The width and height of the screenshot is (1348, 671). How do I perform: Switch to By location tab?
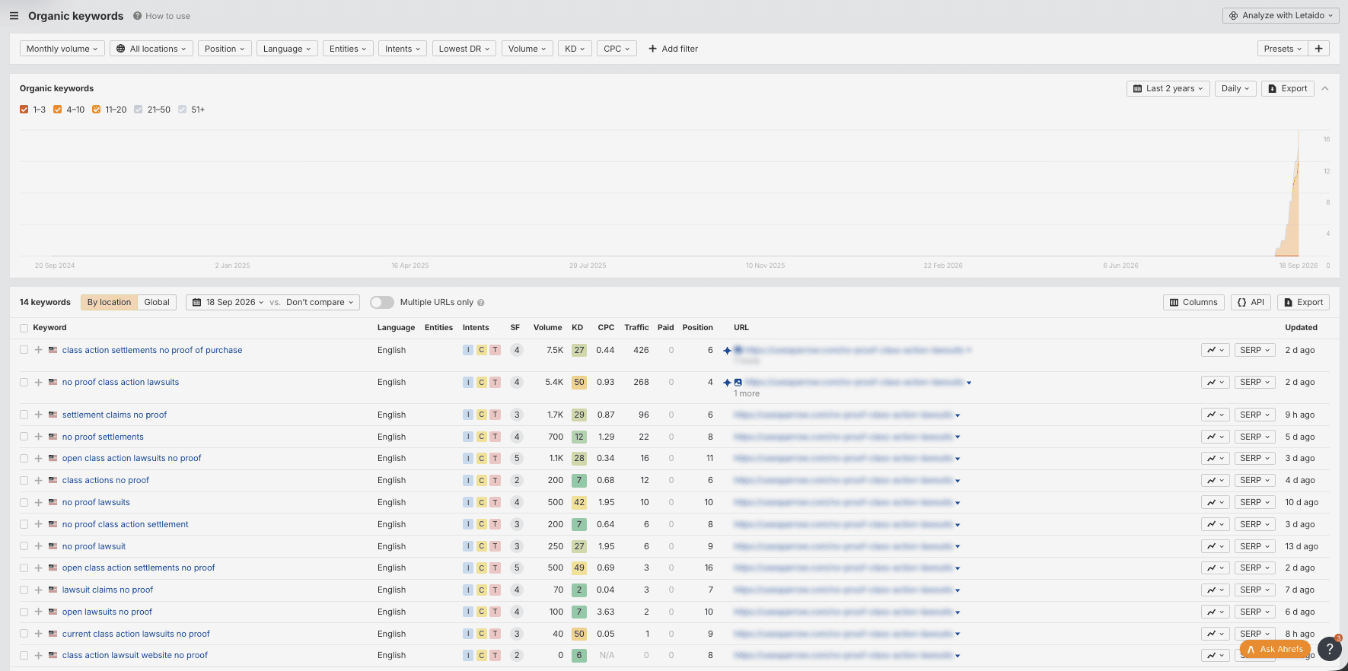(109, 302)
